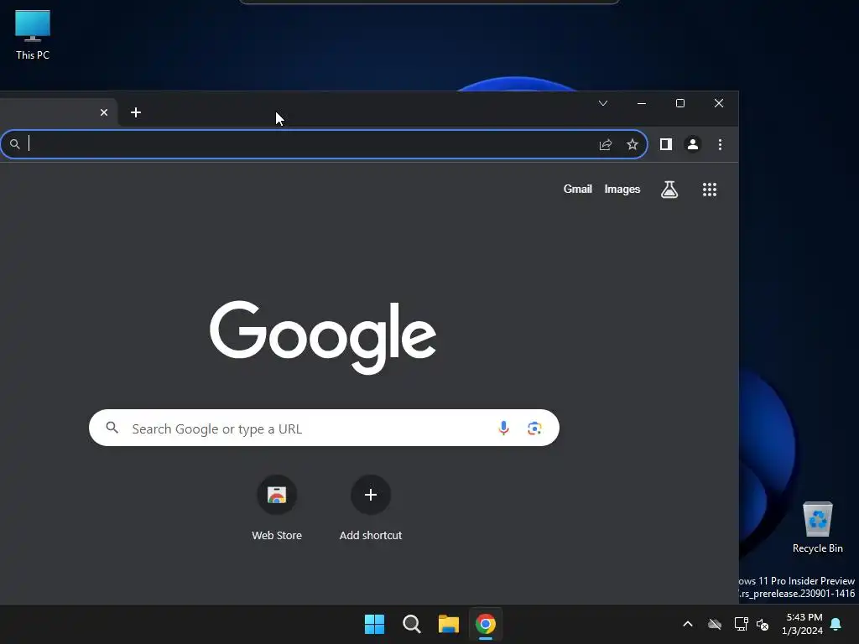Image resolution: width=859 pixels, height=644 pixels.
Task: Select the This PC desktop icon
Action: click(33, 35)
